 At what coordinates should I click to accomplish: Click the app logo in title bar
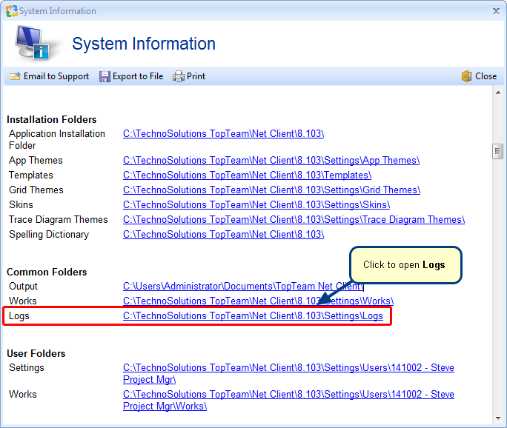point(10,11)
